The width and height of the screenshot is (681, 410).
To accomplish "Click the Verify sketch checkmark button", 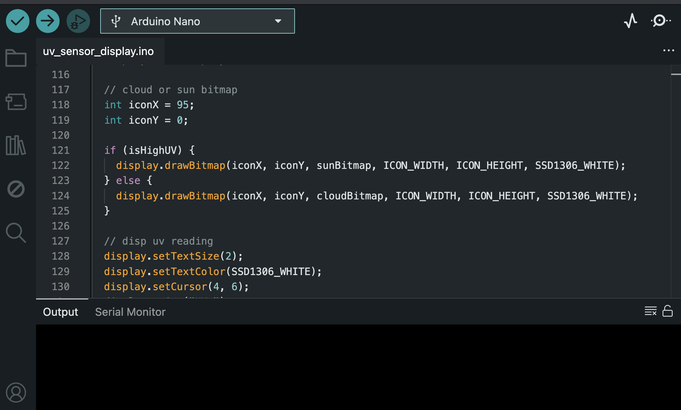I will 18,21.
